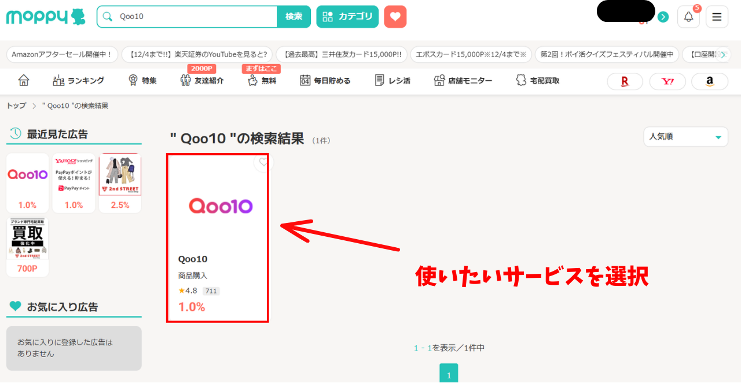Open the Yahoo shortcut icon
The width and height of the screenshot is (741, 387).
[x=667, y=81]
